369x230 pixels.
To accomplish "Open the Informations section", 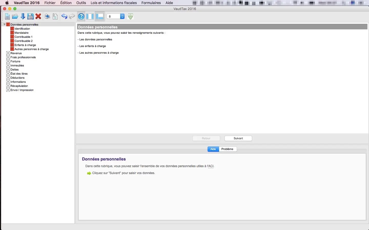I will (18, 82).
